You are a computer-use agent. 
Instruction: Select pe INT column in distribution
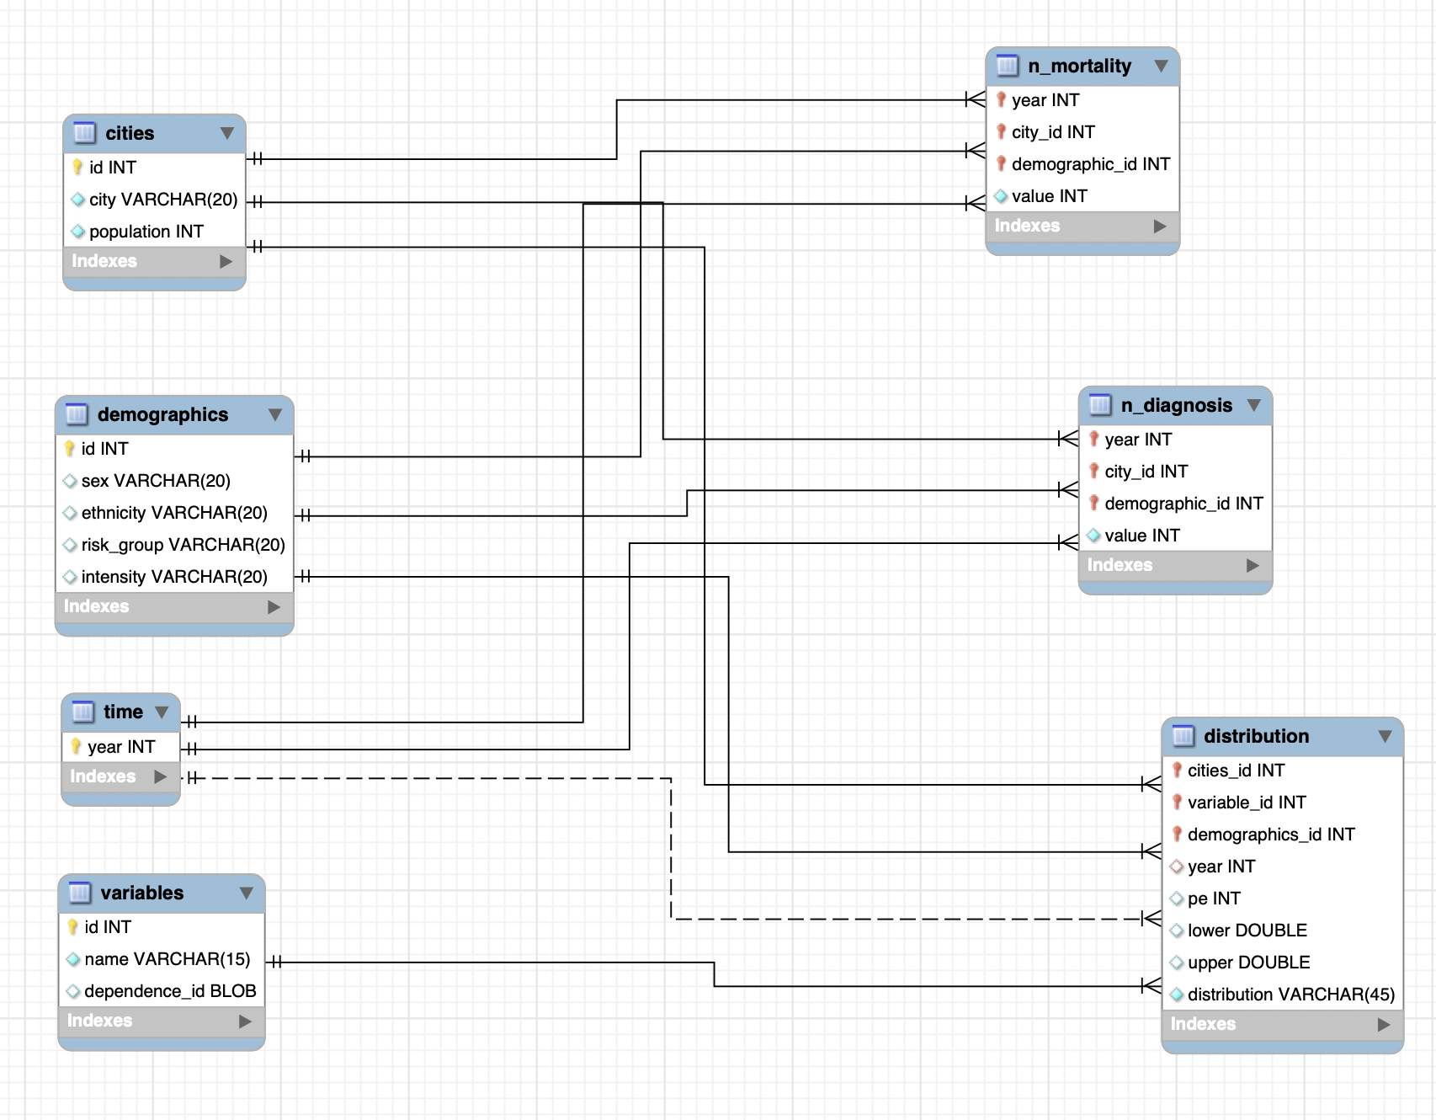(x=1283, y=899)
